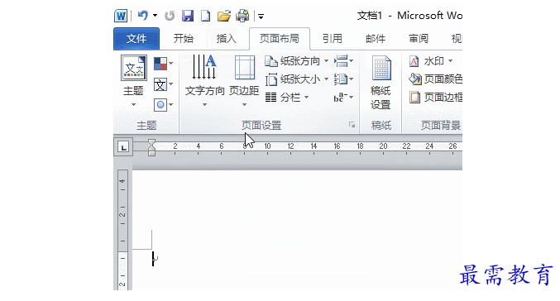Create a new blank document icon
This screenshot has width=560, height=301.
click(x=205, y=16)
